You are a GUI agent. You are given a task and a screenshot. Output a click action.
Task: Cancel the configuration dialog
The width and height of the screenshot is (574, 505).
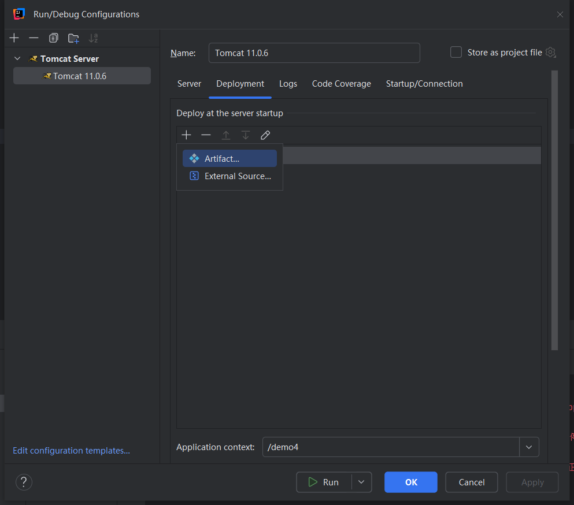coord(472,482)
